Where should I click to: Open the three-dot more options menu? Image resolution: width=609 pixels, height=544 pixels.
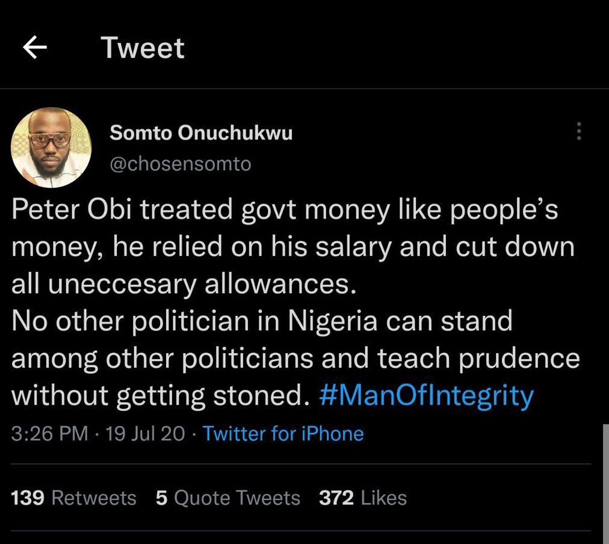579,132
